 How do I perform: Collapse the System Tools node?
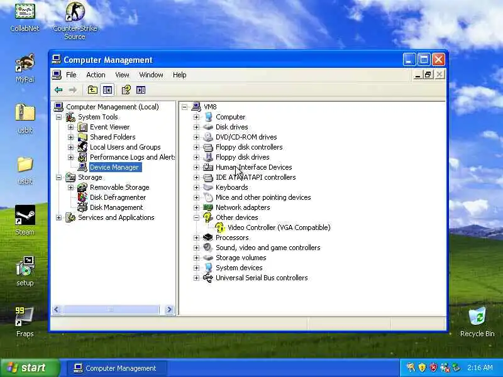coord(58,117)
